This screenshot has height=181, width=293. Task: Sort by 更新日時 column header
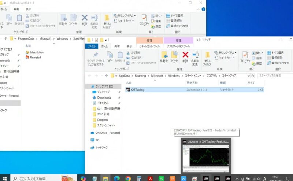tap(192, 83)
